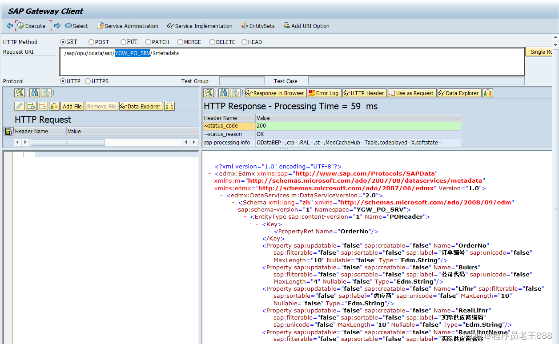
Task: Open the Select toolbar option
Action: coord(76,26)
